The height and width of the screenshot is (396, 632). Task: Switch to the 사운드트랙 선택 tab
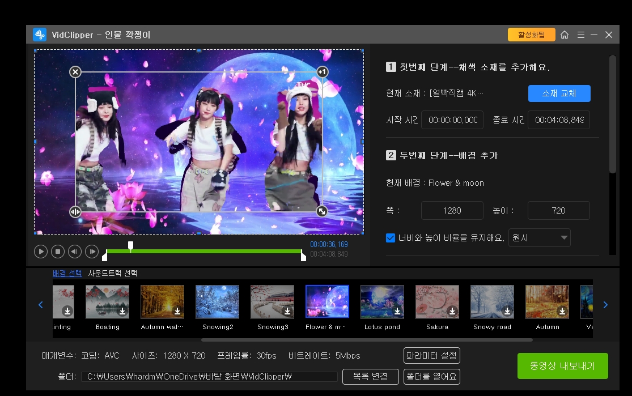(112, 273)
